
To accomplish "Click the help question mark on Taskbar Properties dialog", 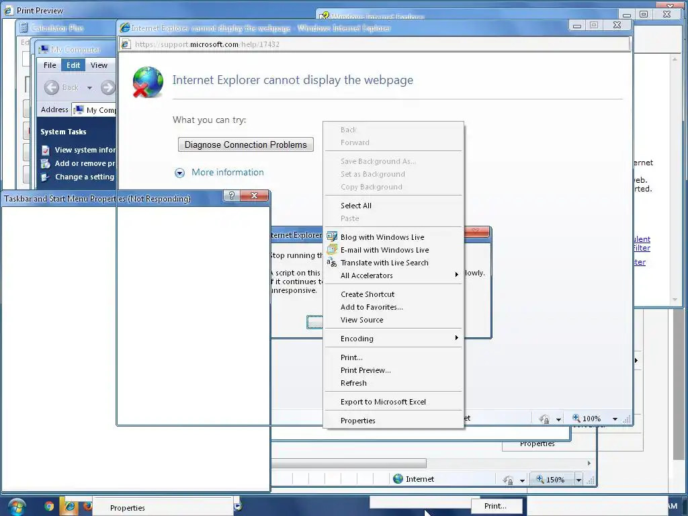I will click(232, 196).
